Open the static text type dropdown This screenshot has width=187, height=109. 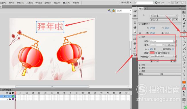pos(160,20)
